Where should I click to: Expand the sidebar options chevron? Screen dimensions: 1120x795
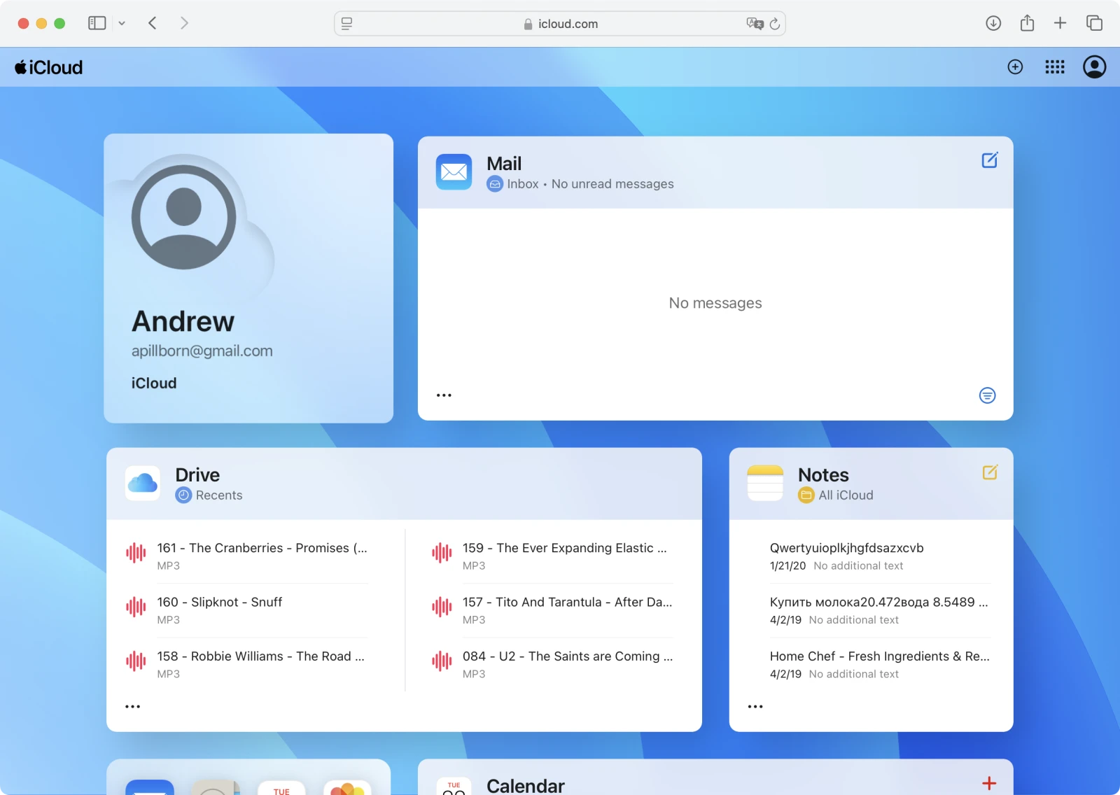pyautogui.click(x=122, y=22)
